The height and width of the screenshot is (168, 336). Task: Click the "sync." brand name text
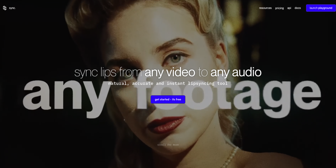[12, 8]
